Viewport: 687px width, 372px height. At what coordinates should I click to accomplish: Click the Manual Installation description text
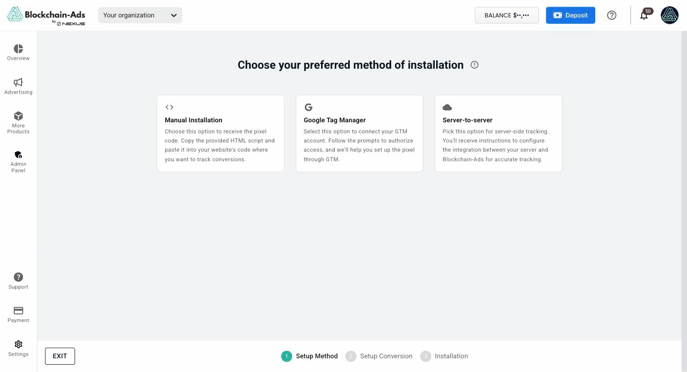point(220,145)
